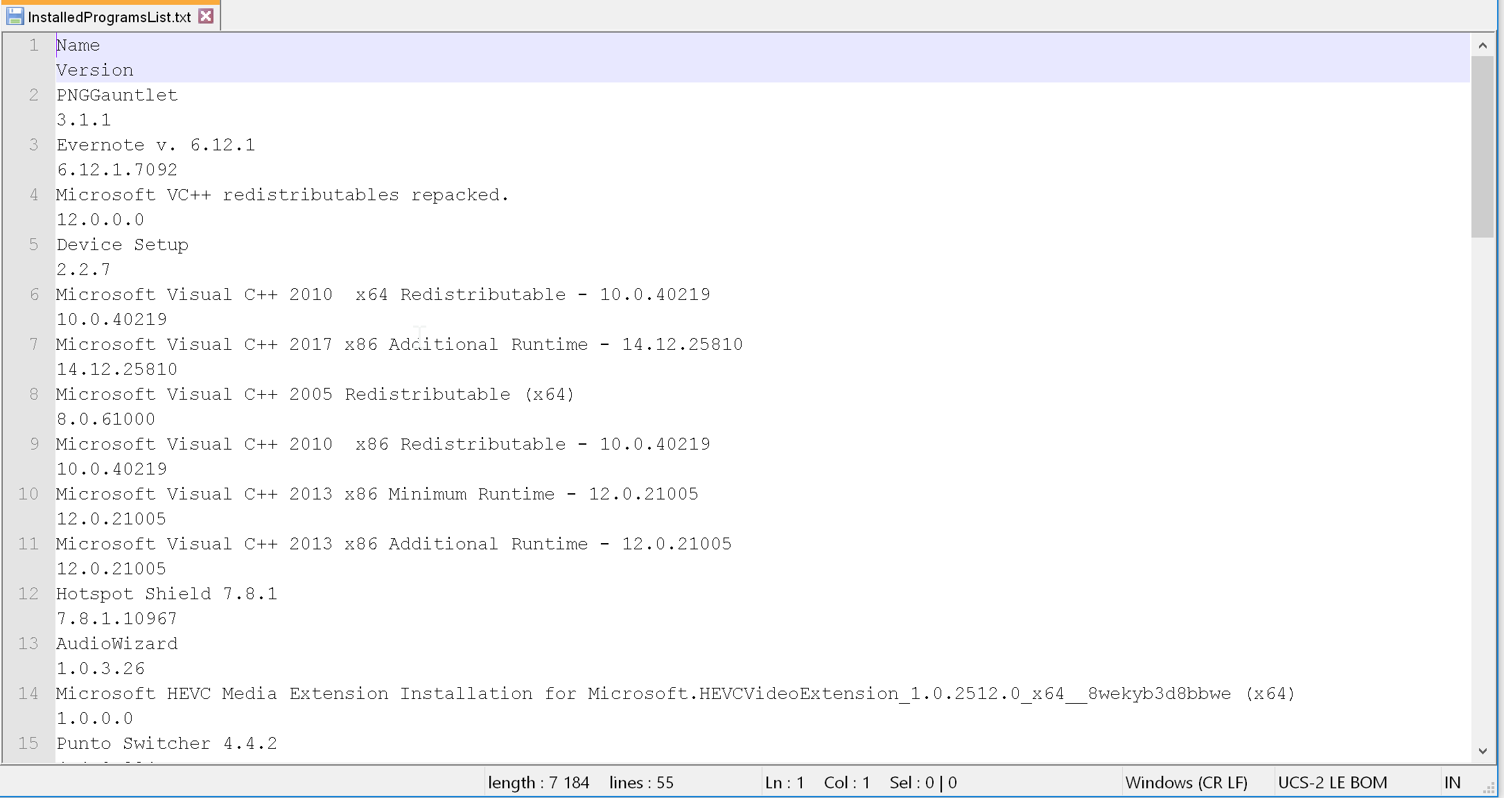Click the window resize grip in the corner
1504x798 pixels.
click(x=1489, y=788)
